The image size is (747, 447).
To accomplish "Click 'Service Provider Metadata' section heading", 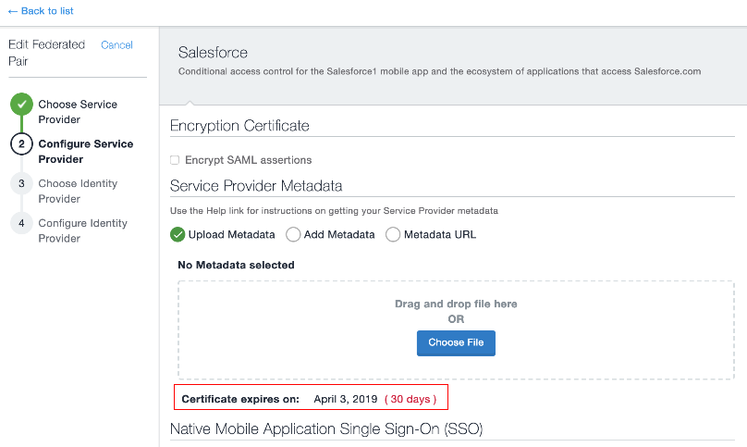I will pyautogui.click(x=256, y=186).
